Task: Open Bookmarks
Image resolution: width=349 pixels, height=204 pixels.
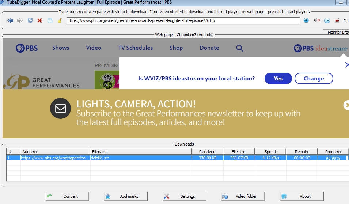Action: tap(126, 196)
